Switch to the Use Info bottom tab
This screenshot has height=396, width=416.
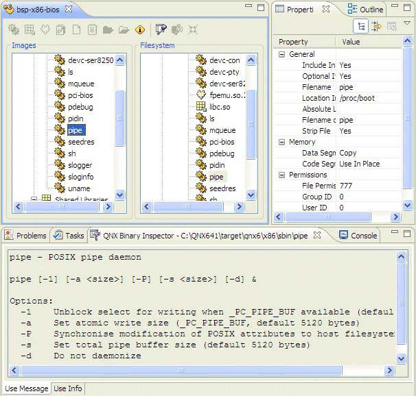pos(67,388)
